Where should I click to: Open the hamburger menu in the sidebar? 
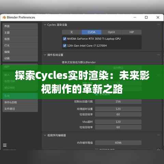click(5, 145)
